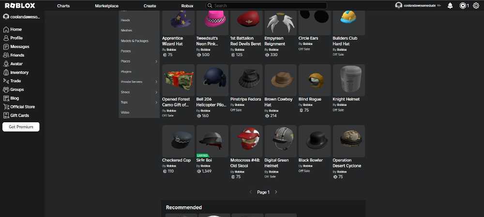The image size is (484, 217).
Task: Select the Plugins category
Action: (x=126, y=72)
